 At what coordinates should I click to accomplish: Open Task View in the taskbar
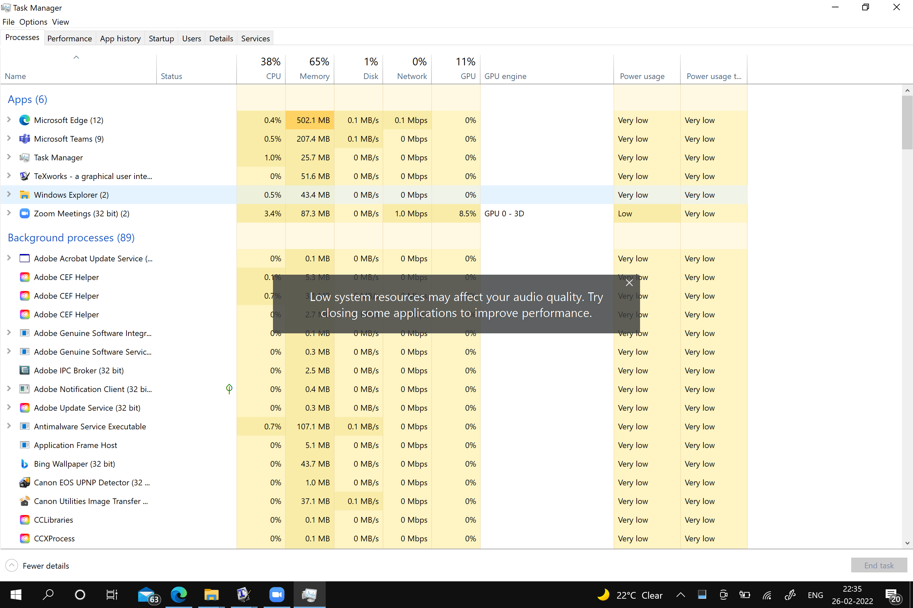tap(112, 594)
